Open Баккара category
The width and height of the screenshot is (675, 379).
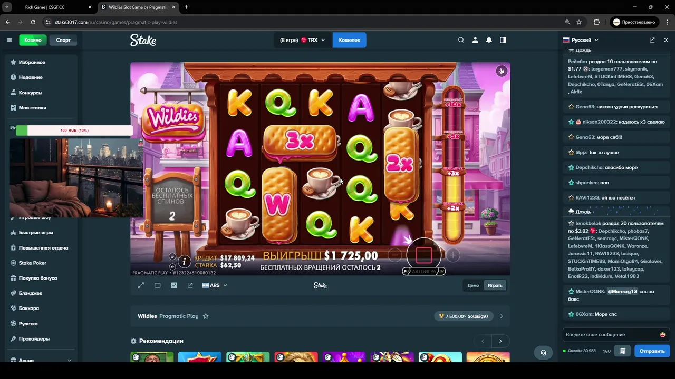coord(28,308)
